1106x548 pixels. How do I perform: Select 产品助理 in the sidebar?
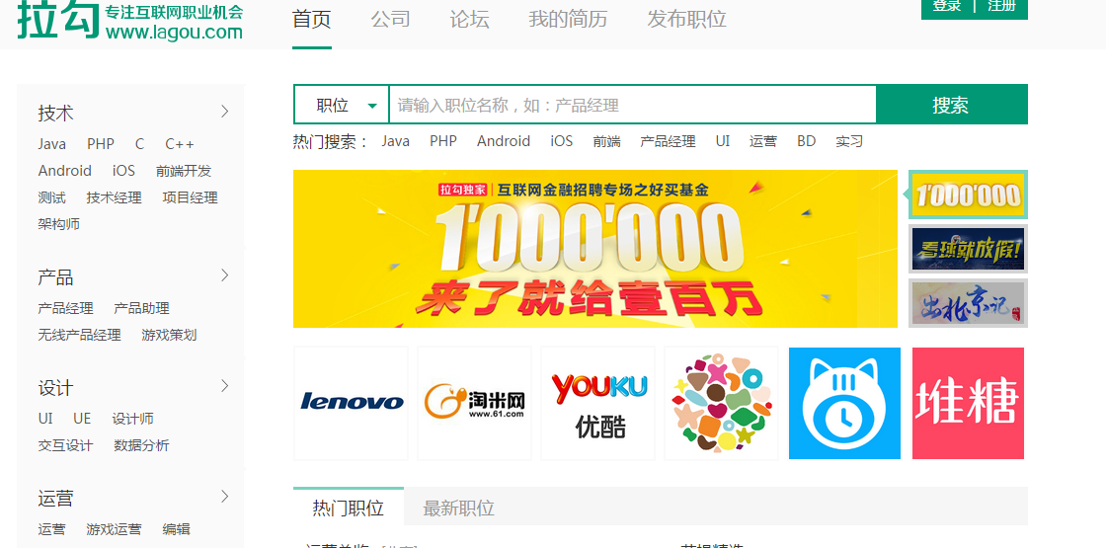(x=142, y=308)
